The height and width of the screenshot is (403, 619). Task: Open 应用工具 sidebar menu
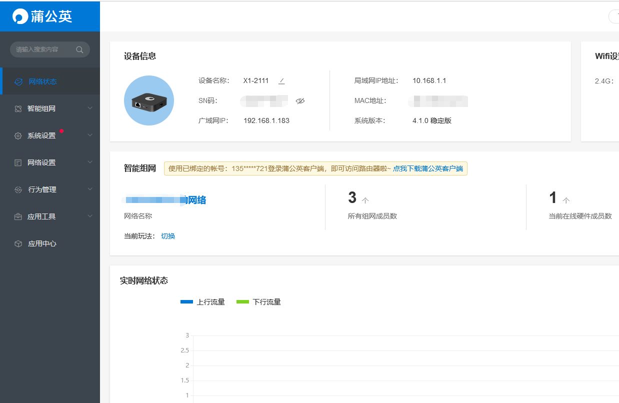(50, 216)
